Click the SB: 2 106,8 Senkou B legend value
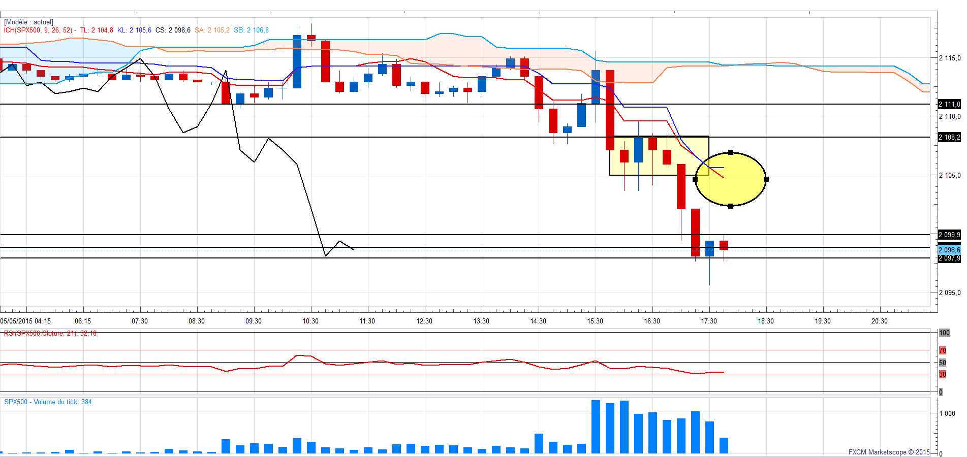This screenshot has height=457, width=967. pyautogui.click(x=251, y=30)
